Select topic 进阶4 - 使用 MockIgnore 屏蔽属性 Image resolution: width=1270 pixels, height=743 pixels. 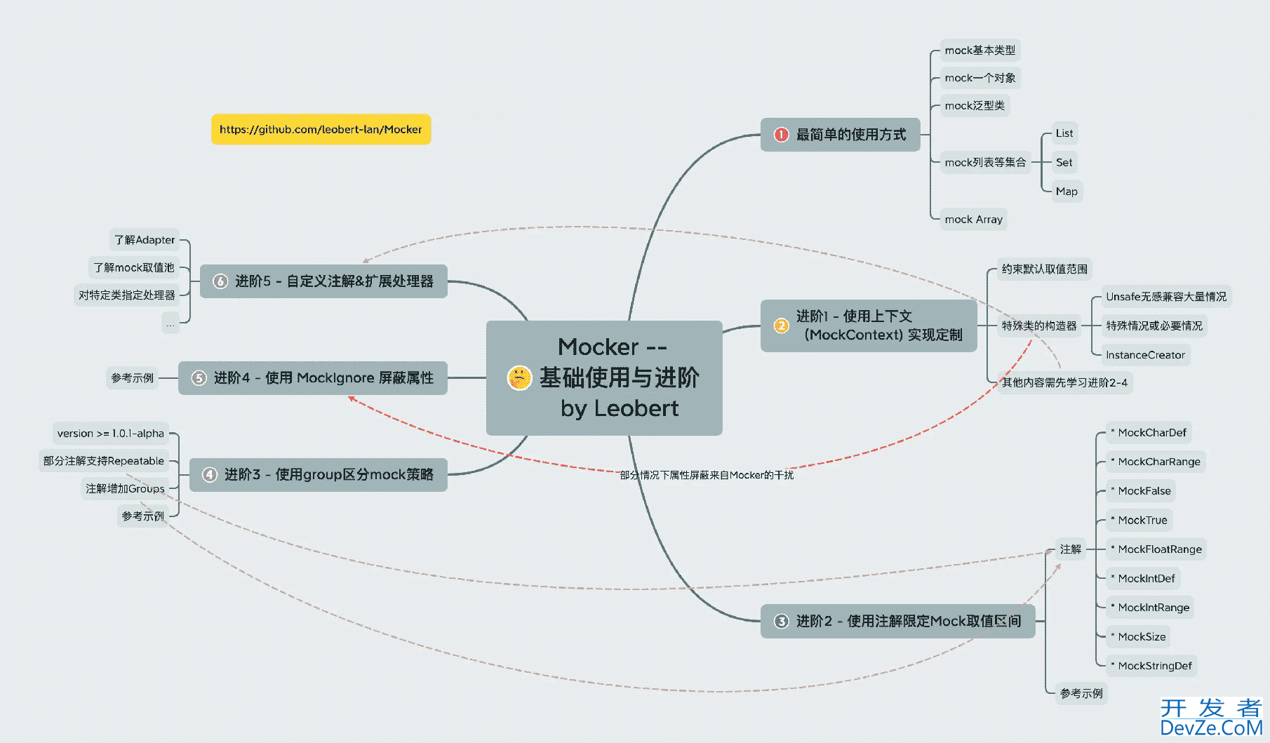click(313, 377)
